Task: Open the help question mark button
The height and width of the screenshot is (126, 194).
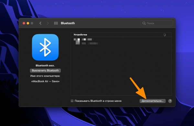Action: pyautogui.click(x=170, y=101)
